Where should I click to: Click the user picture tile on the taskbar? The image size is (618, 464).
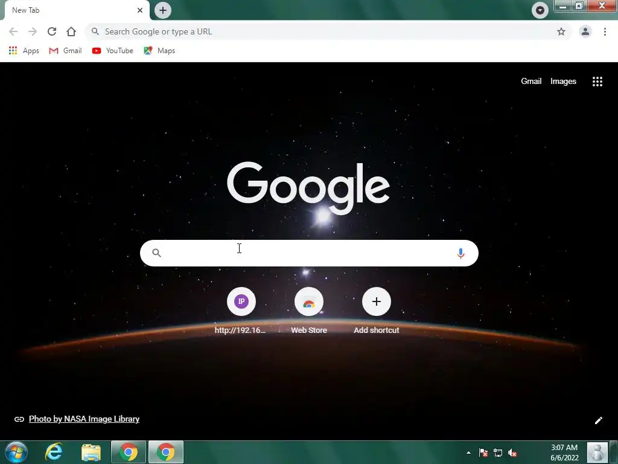pos(597,452)
